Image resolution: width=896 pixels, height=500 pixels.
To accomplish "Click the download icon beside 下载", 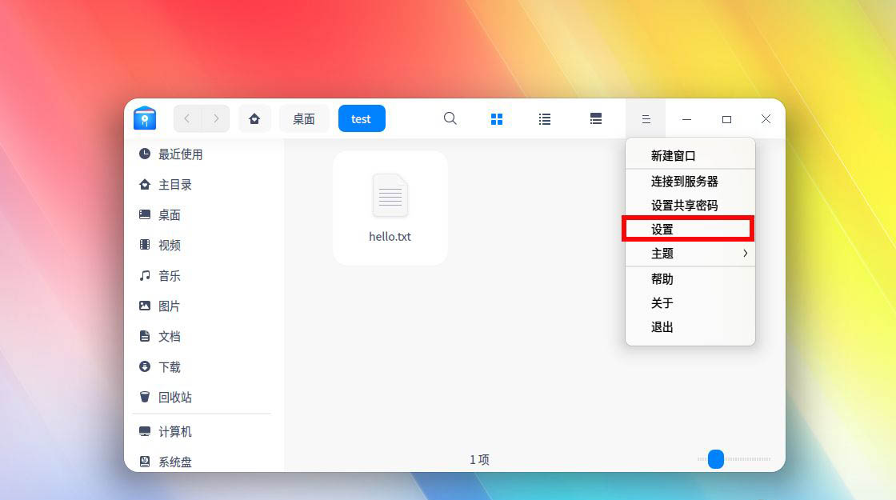I will [145, 366].
